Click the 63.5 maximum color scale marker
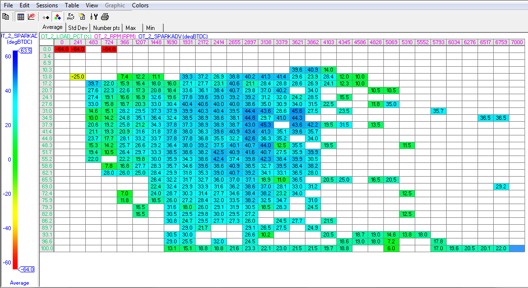Viewport: 528px width, 288px height. pos(25,51)
